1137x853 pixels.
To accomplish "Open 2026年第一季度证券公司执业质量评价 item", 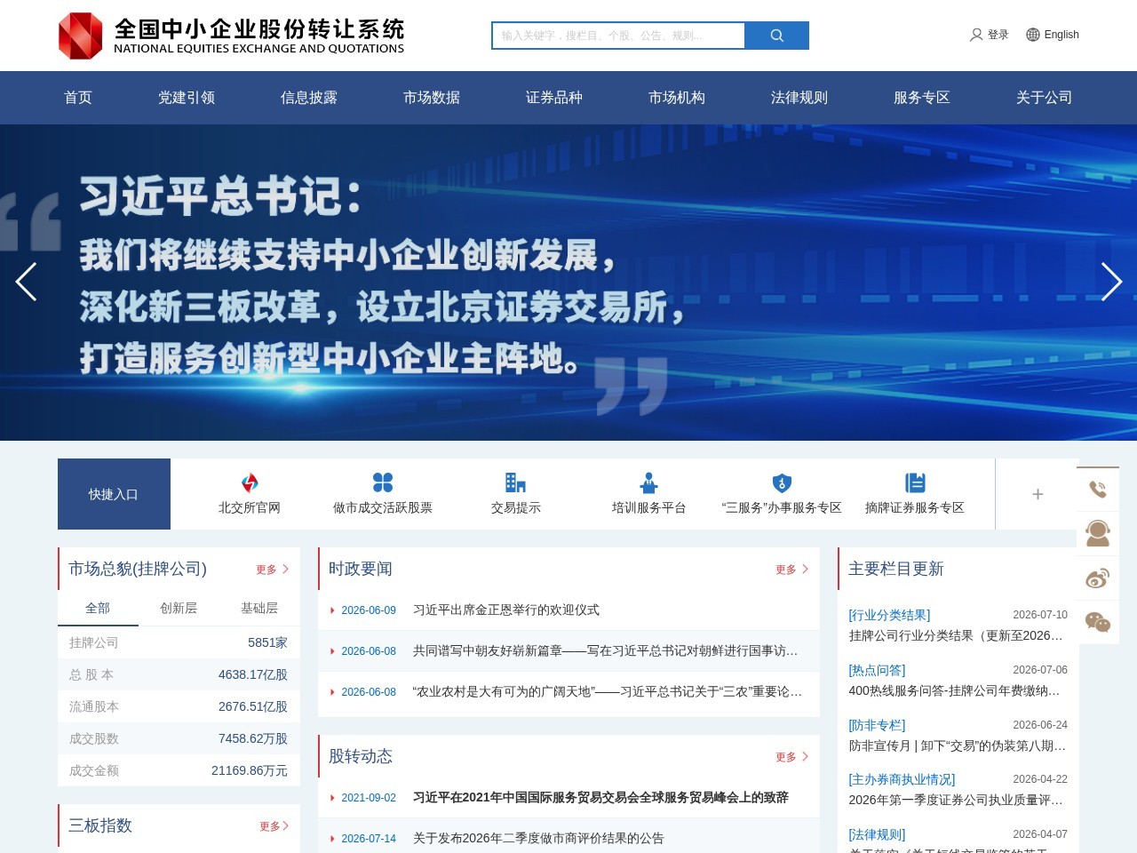I will pyautogui.click(x=956, y=800).
